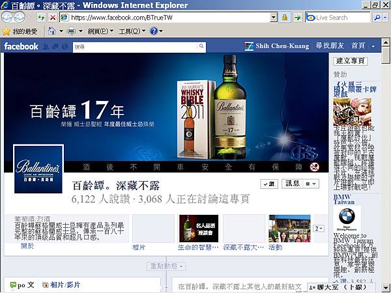Open the 活動 events thumbnail
Screen dimensions: 391x293
pyautogui.click(x=289, y=229)
